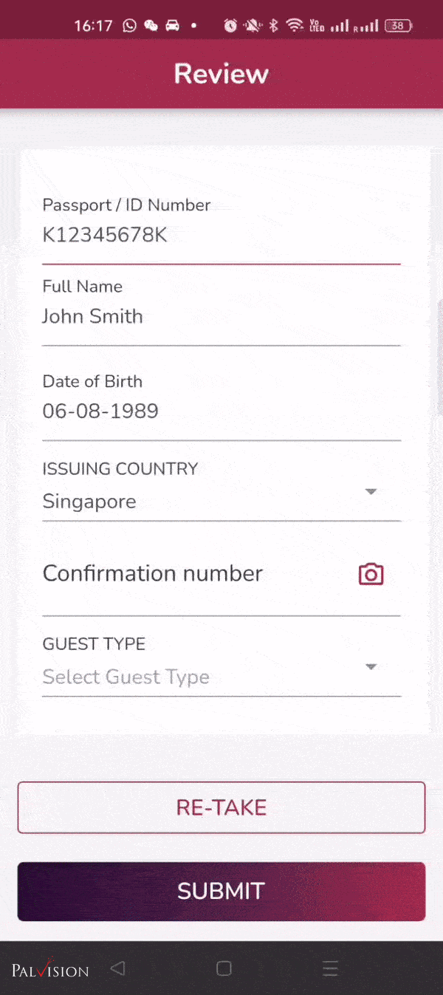
Task: Expand the Issuing Country dropdown arrow
Action: pos(371,492)
